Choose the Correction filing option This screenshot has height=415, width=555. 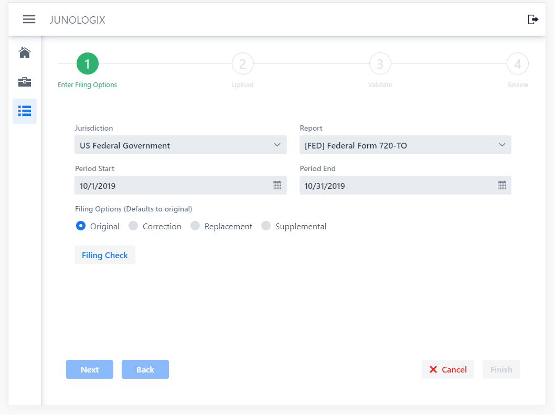point(133,226)
